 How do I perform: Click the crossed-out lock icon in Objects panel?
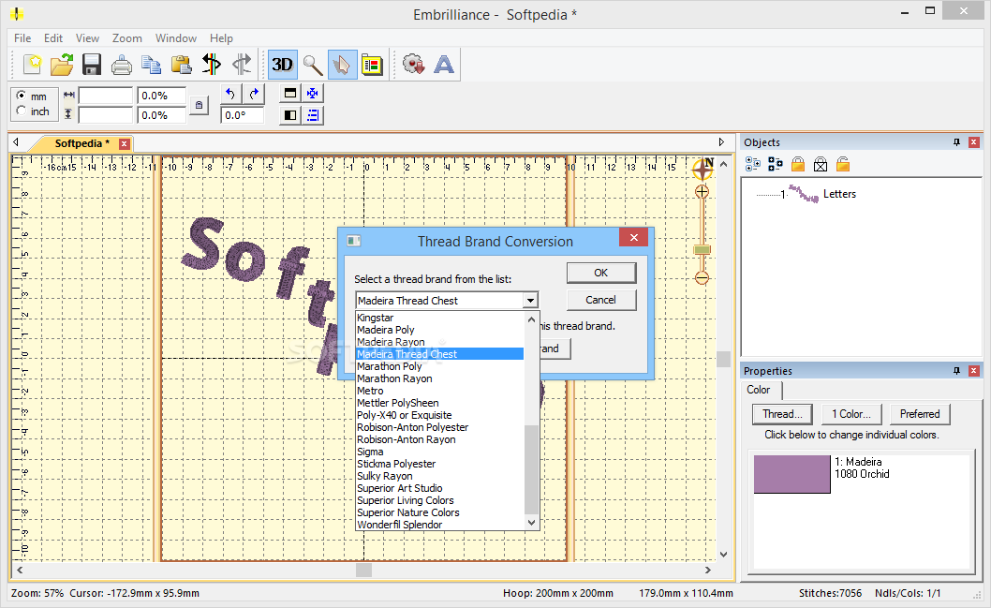pyautogui.click(x=821, y=165)
